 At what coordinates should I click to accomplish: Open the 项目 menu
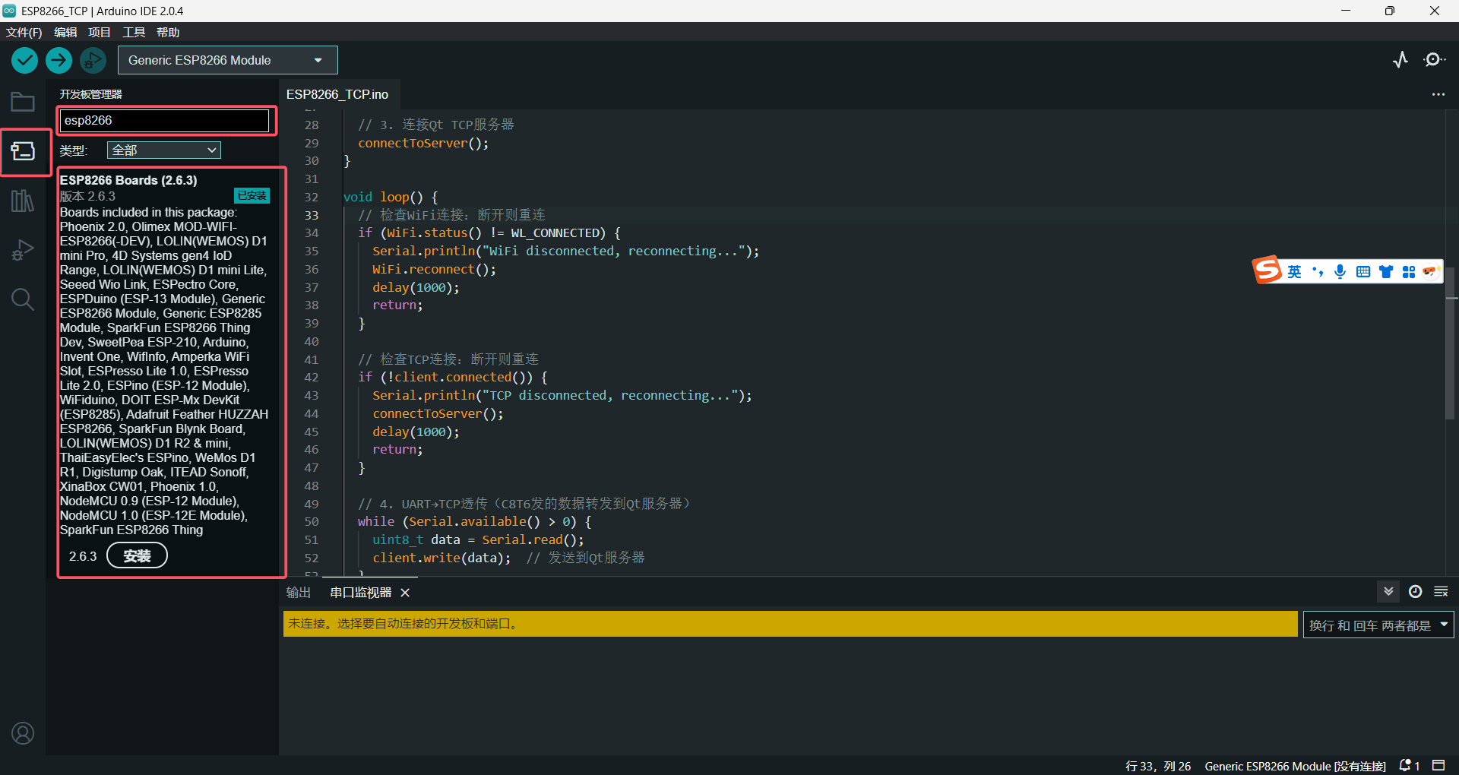coord(100,32)
